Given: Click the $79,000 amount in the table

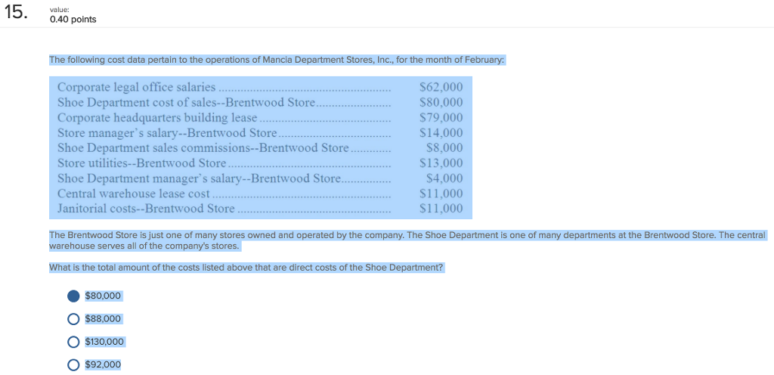Looking at the screenshot, I should [441, 118].
